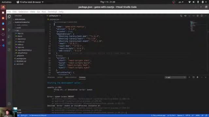Open the Run menu

pyautogui.click(x=44, y=12)
